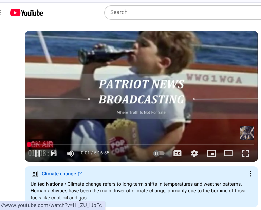Image resolution: width=261 pixels, height=210 pixels.
Task: Click the YouTube logo
Action: 26,13
